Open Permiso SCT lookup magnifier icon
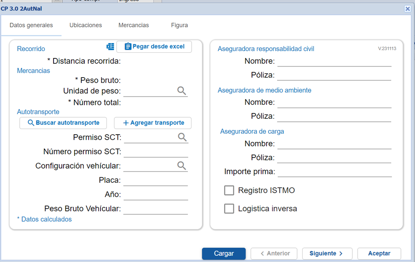The width and height of the screenshot is (415, 262). (182, 137)
